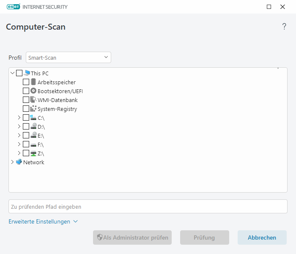
Task: Expand the D:\ drive node
Action: coord(19,127)
